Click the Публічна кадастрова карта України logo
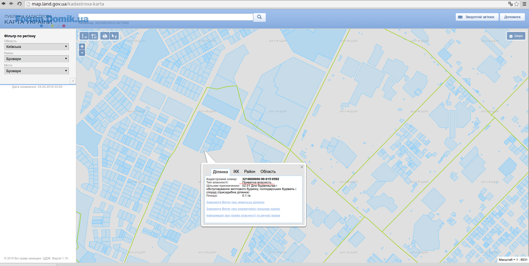The height and width of the screenshot is (266, 529). [x=28, y=20]
